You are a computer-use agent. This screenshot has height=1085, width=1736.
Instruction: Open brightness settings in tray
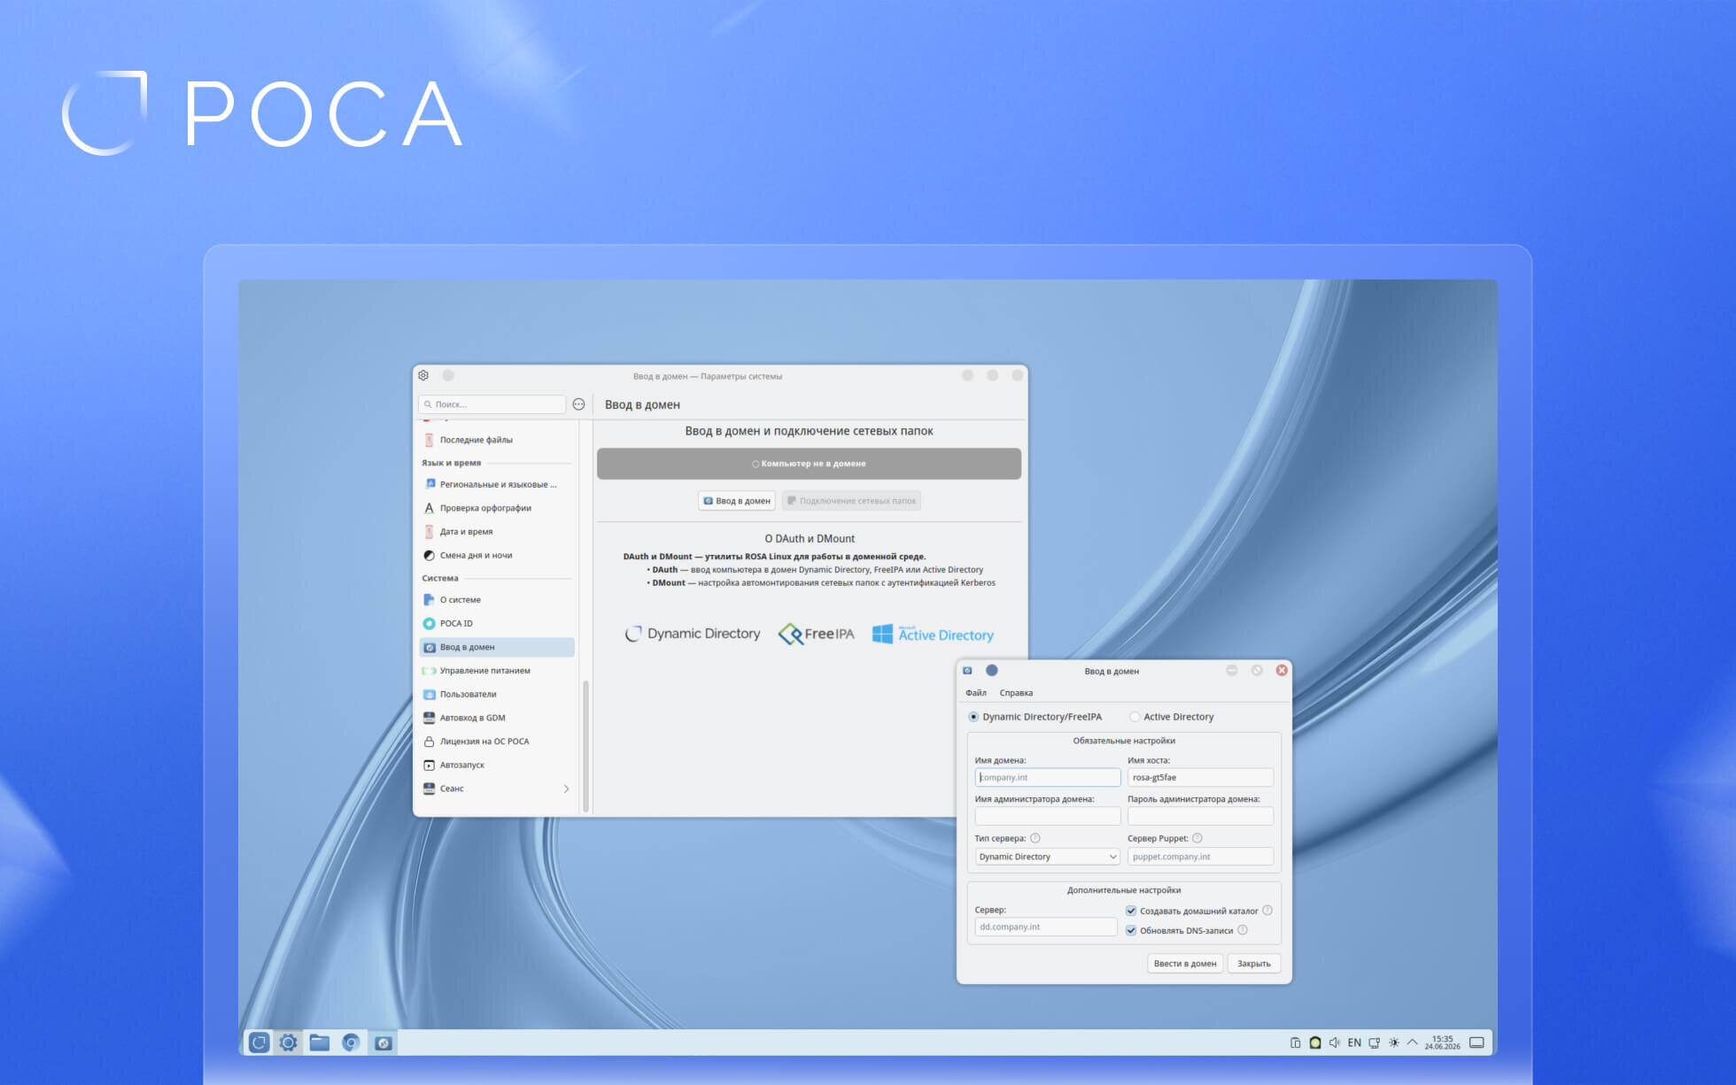tap(1394, 1043)
